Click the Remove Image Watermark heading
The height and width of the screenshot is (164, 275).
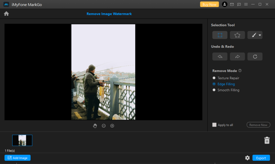109,14
